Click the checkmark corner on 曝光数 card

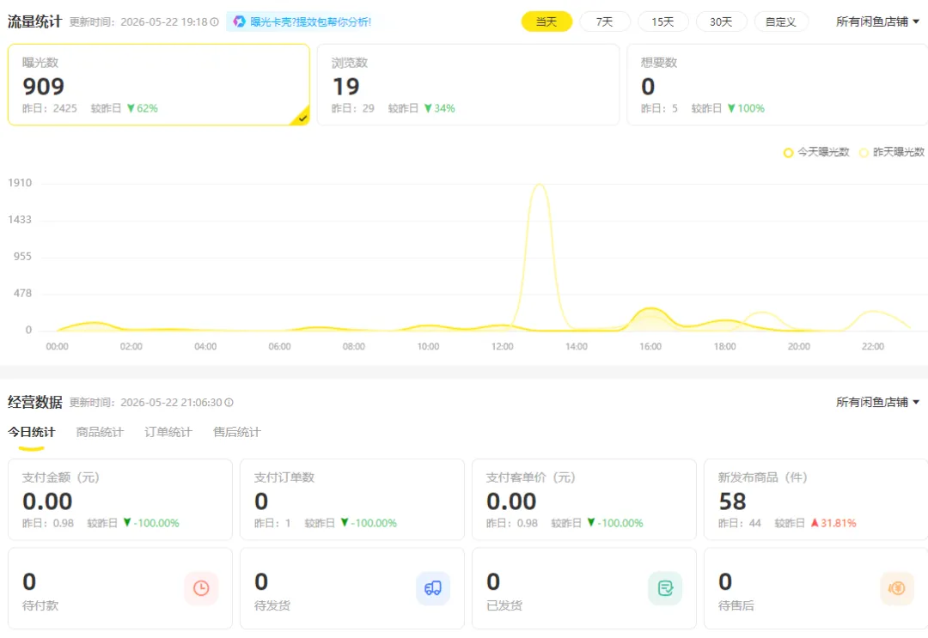point(302,117)
